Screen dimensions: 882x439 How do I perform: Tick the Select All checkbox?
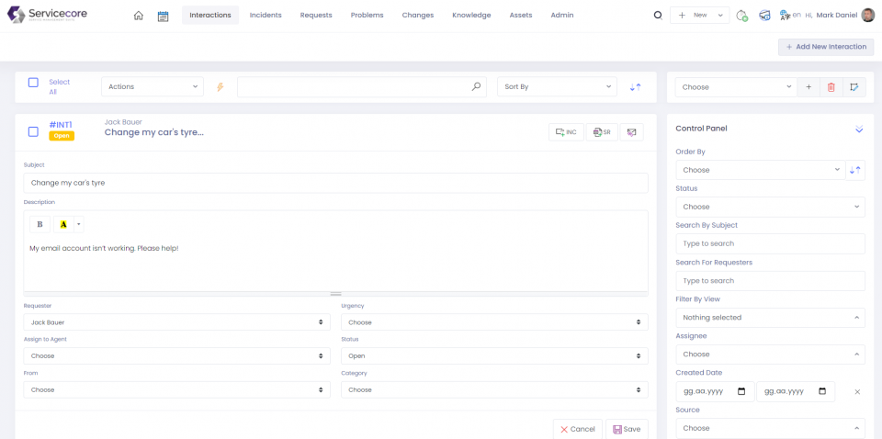[x=33, y=83]
